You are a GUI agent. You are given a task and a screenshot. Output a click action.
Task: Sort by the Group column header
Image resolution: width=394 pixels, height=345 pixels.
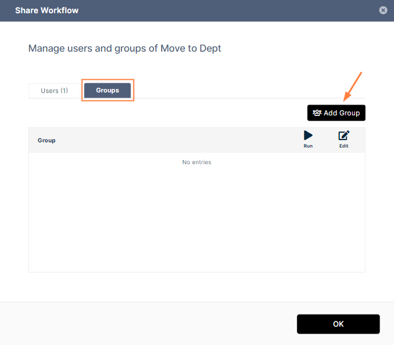[47, 140]
